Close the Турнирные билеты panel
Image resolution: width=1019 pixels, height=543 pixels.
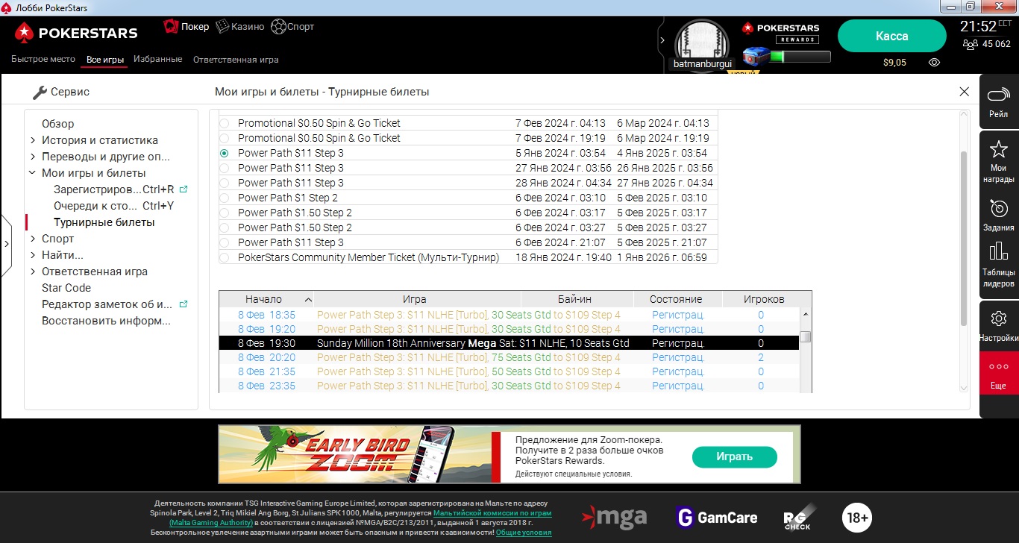pos(964,92)
